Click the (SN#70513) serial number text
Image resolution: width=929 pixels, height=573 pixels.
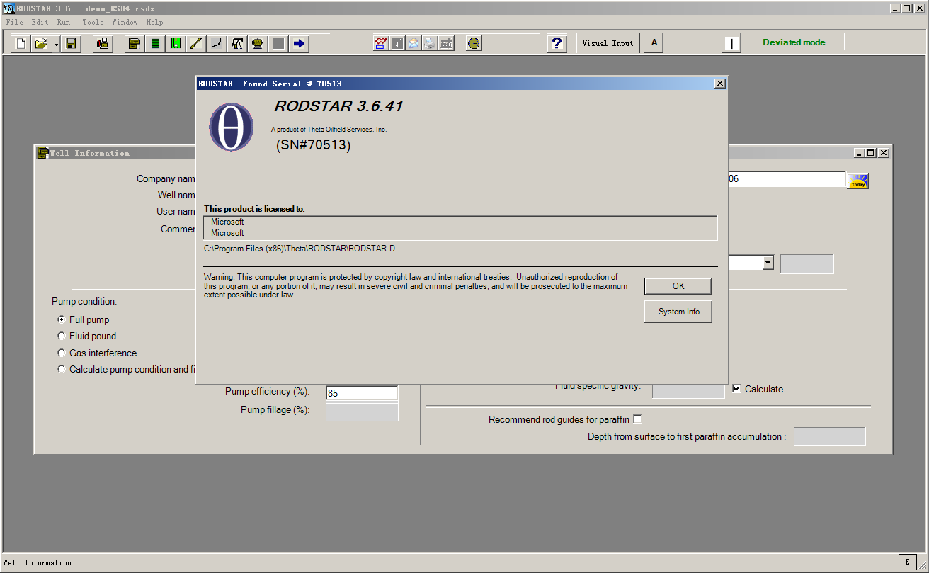pyautogui.click(x=313, y=145)
